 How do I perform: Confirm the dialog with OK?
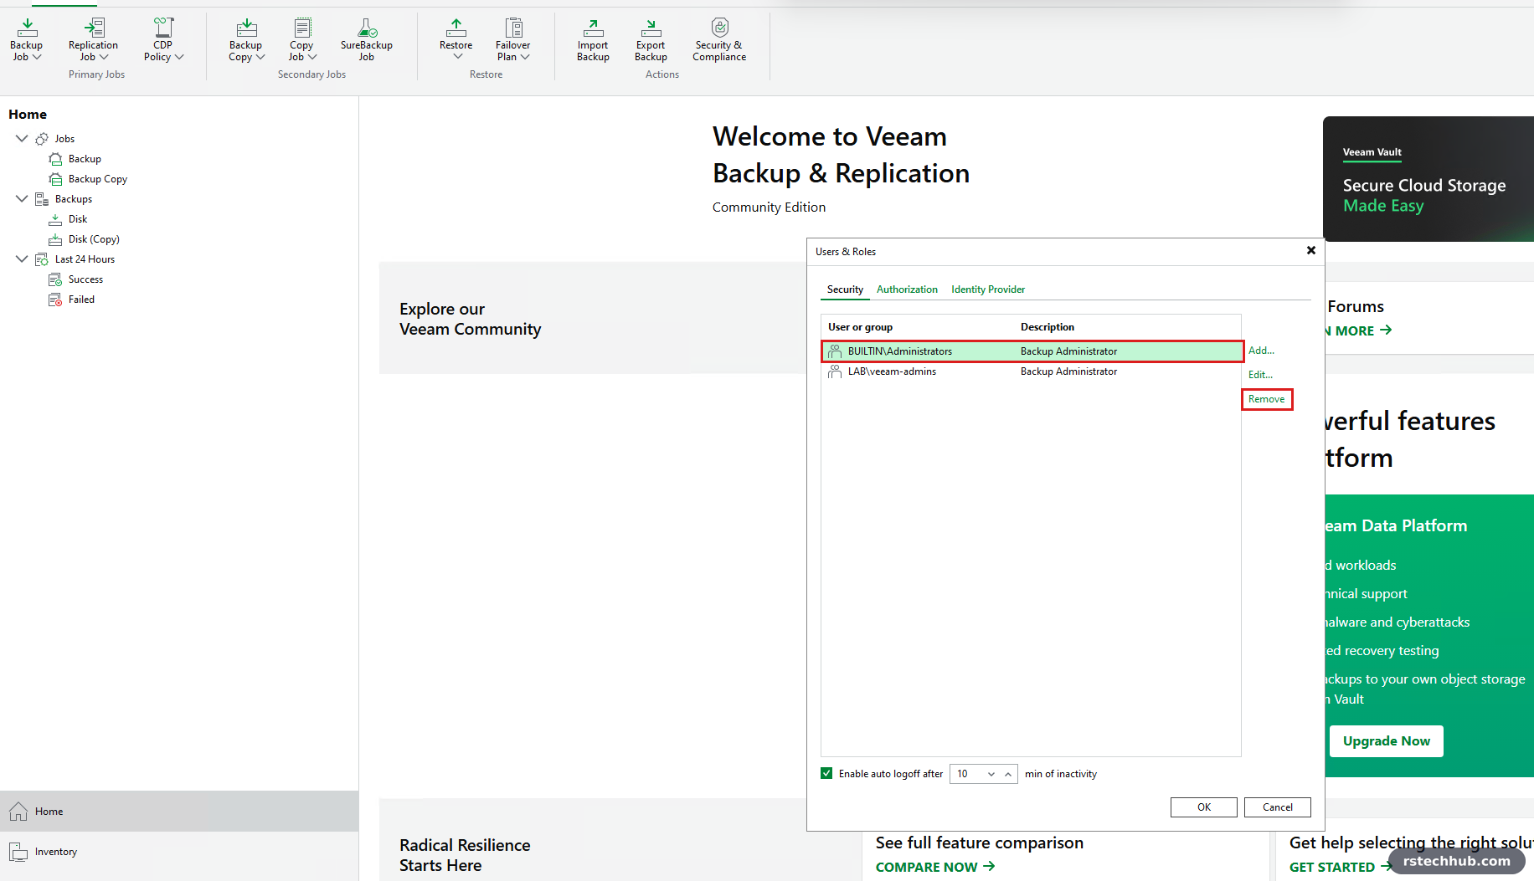click(1204, 807)
